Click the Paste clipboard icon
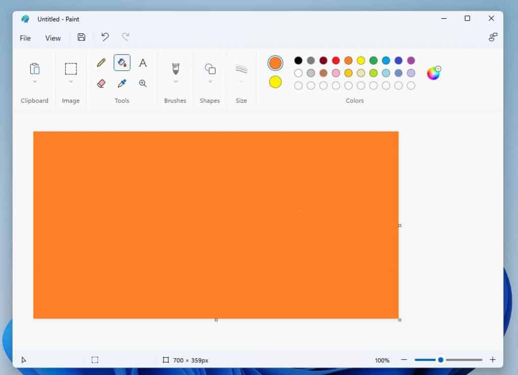Viewport: 518px width, 375px height. [x=35, y=69]
